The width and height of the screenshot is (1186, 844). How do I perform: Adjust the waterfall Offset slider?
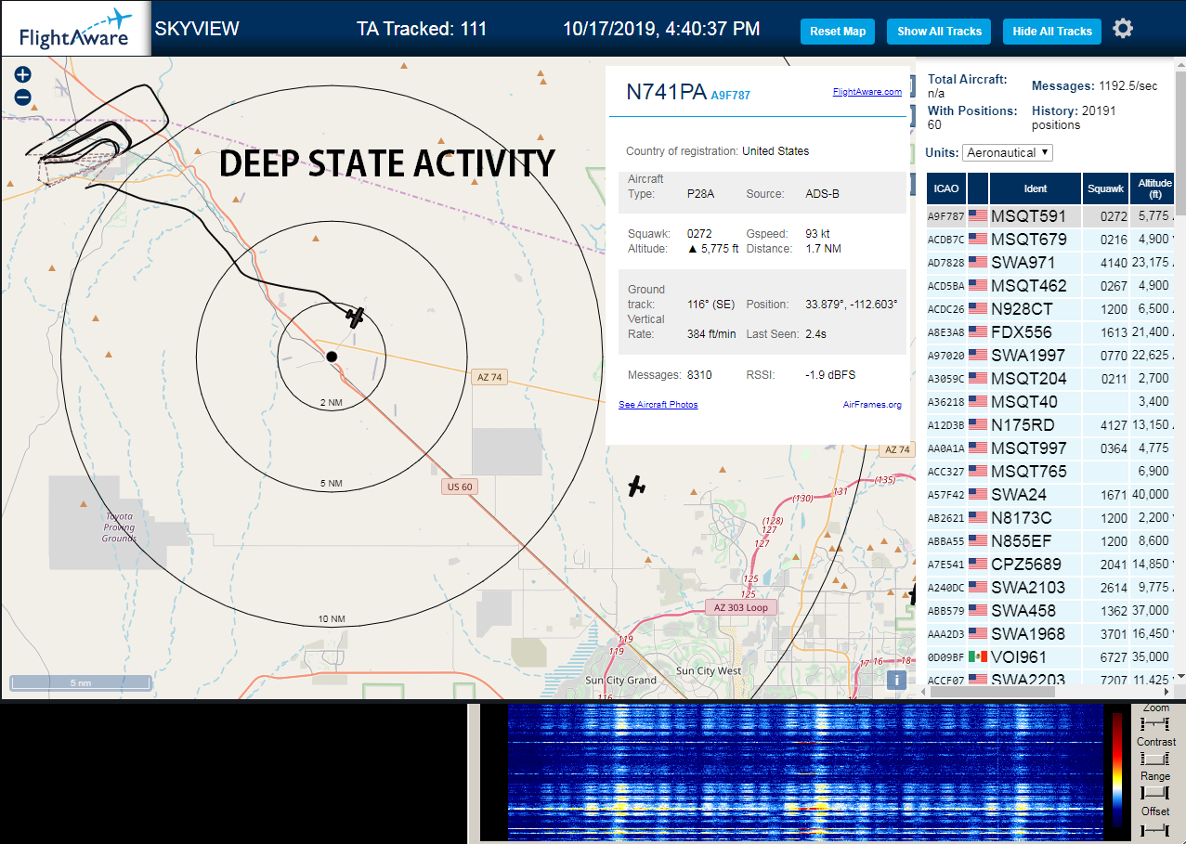click(x=1155, y=828)
